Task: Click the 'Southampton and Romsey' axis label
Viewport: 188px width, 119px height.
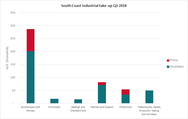Action: [31, 109]
